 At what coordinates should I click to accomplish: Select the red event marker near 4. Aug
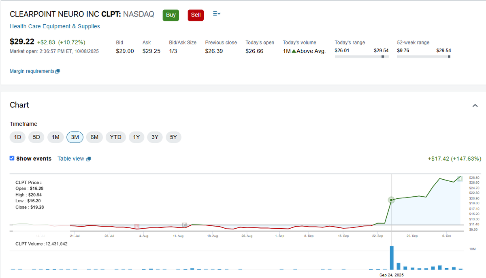137,227
